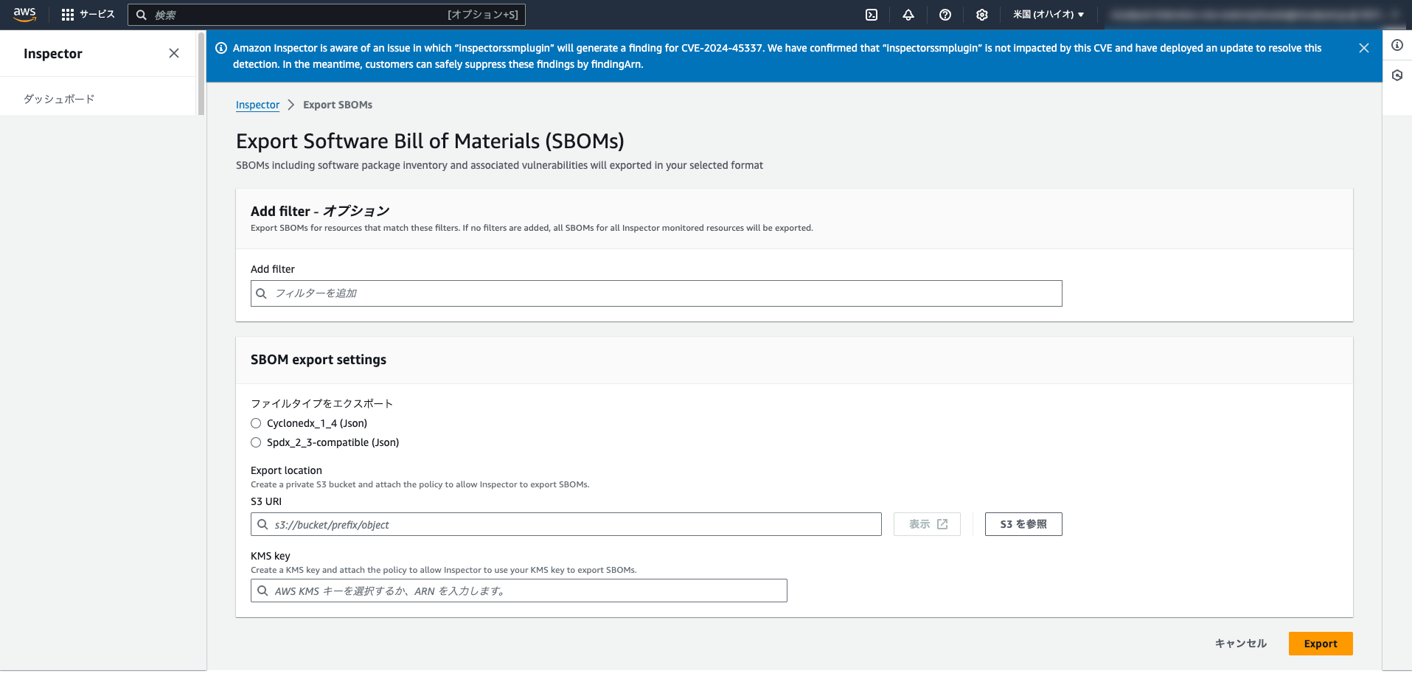
Task: Open AWS CloudShell from the top bar
Action: (x=871, y=14)
